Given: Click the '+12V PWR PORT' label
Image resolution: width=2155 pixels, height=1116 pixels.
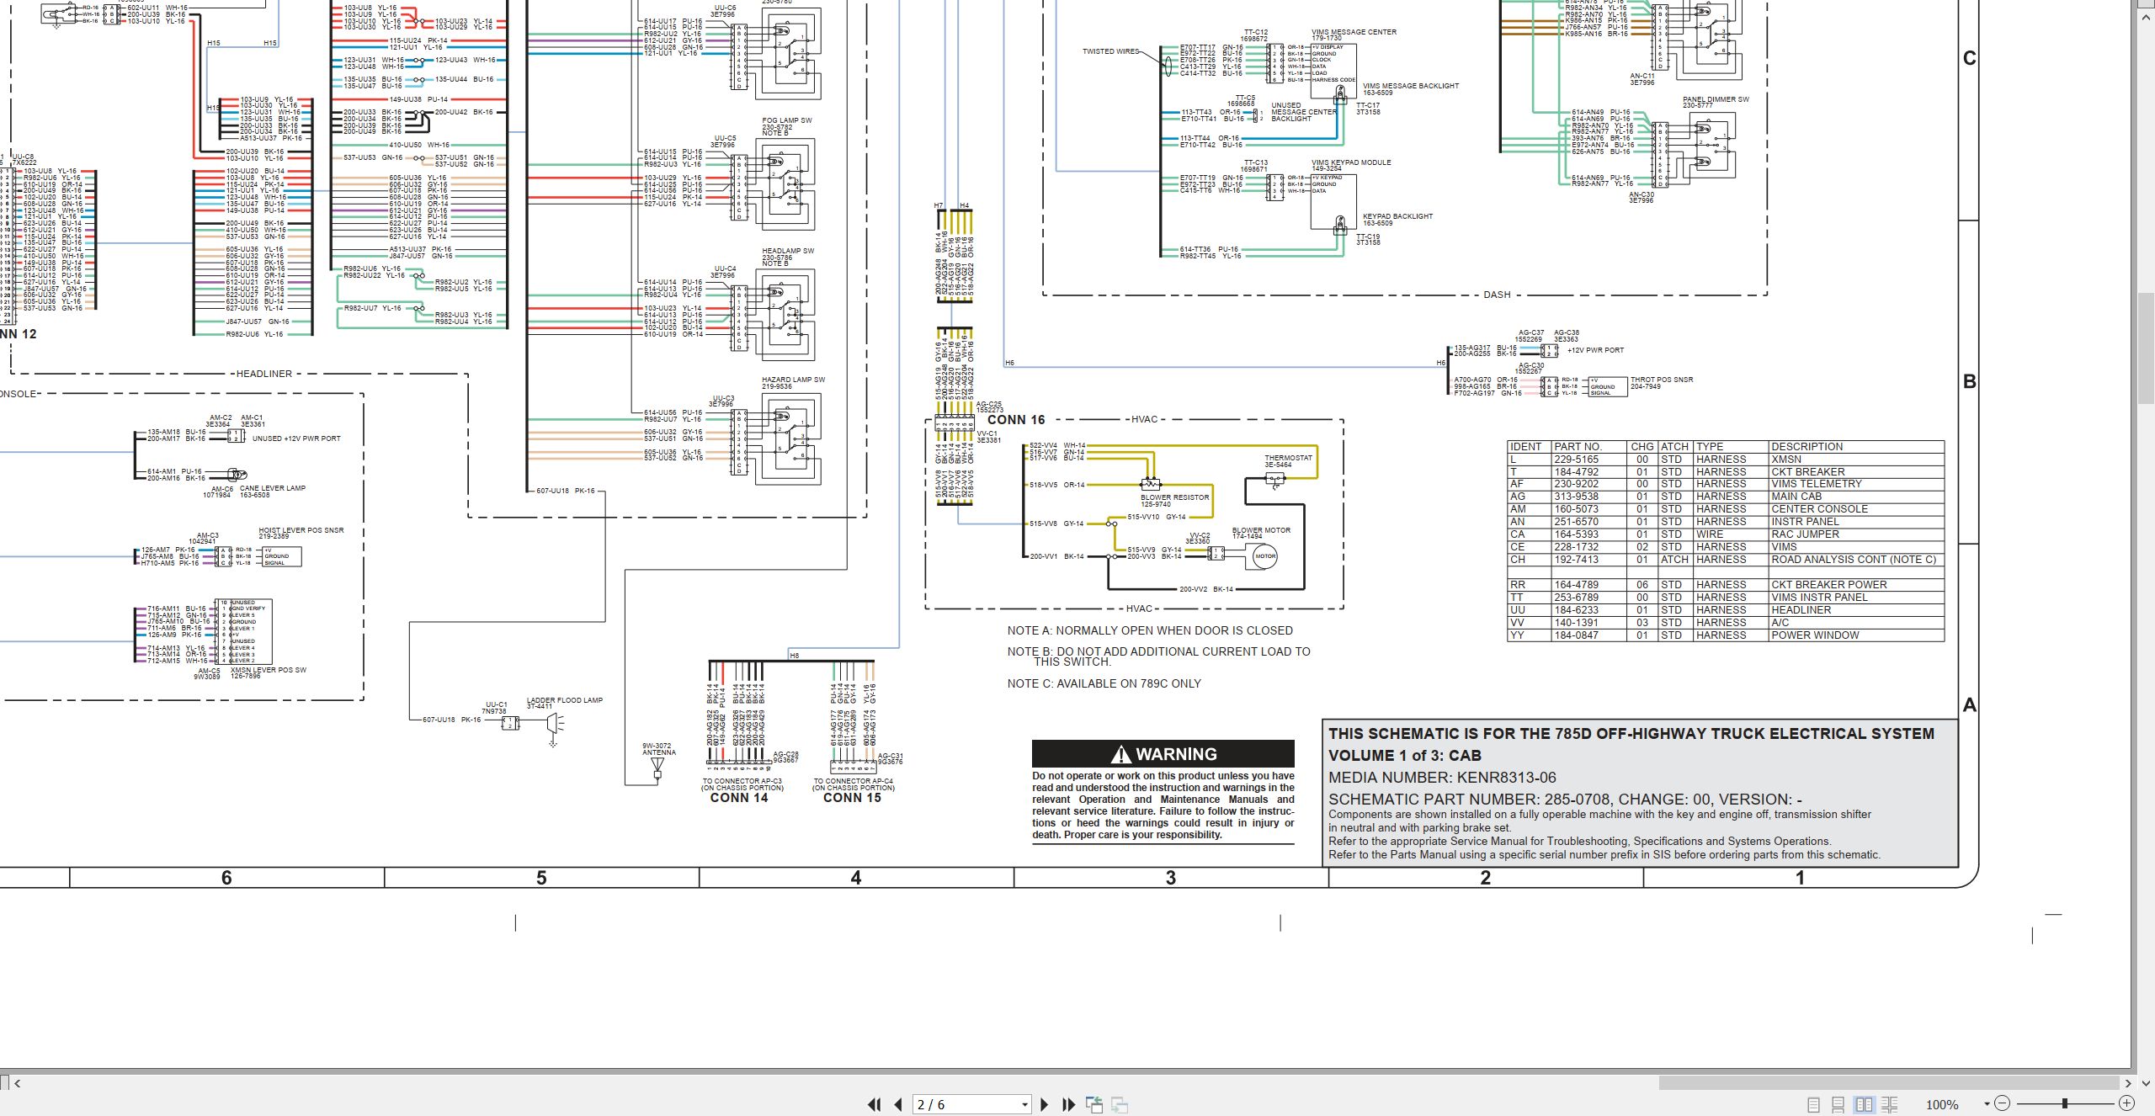Looking at the screenshot, I should (x=1596, y=350).
